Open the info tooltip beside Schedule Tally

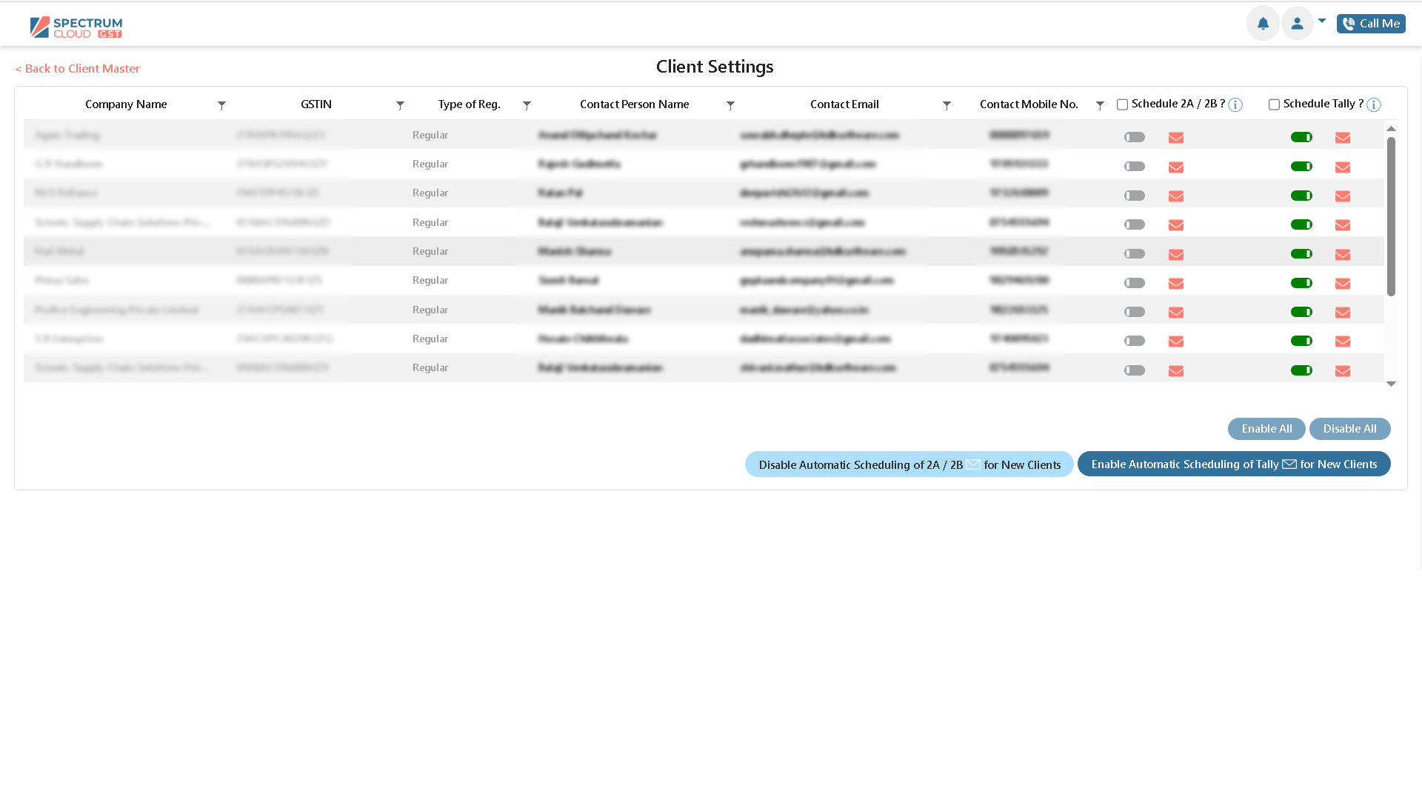click(1374, 104)
